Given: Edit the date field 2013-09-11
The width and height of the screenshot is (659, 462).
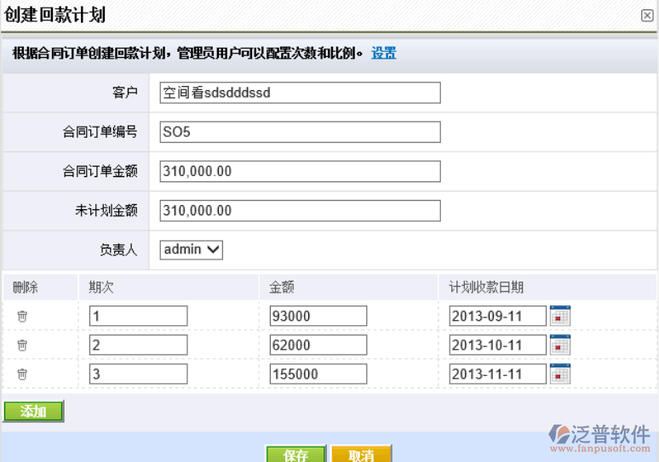Looking at the screenshot, I should pos(497,316).
